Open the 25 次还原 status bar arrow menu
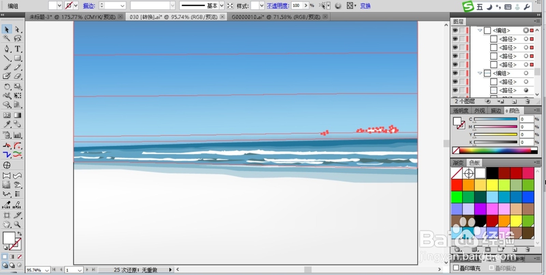The width and height of the screenshot is (546, 275). coord(170,270)
